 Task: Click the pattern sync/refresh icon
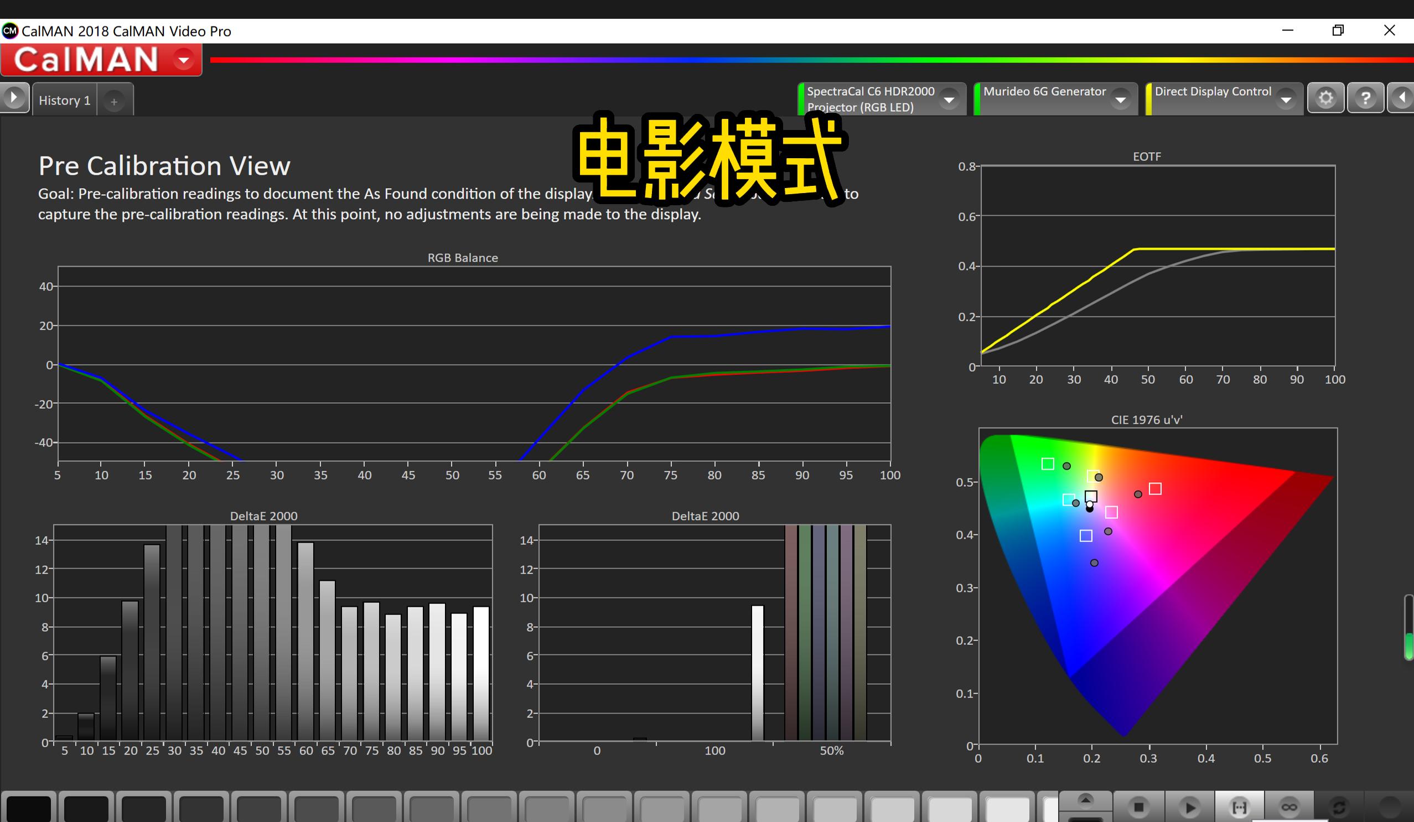click(x=1339, y=808)
